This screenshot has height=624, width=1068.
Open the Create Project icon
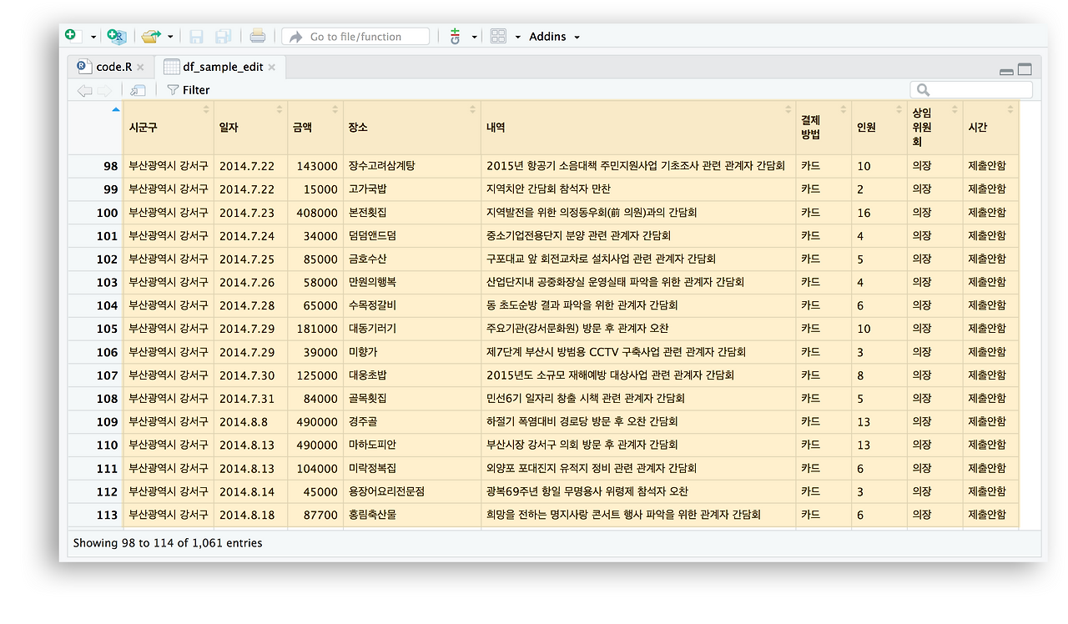117,36
